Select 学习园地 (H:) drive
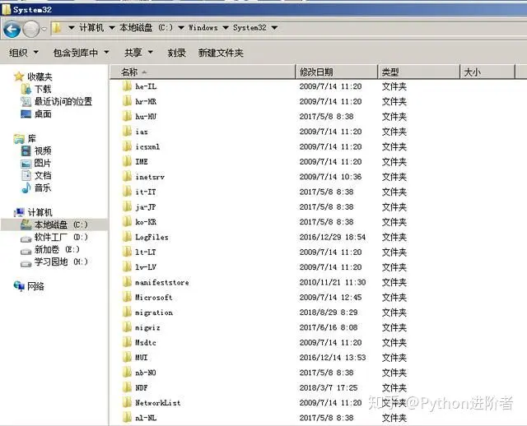The height and width of the screenshot is (426, 527). tap(54, 262)
